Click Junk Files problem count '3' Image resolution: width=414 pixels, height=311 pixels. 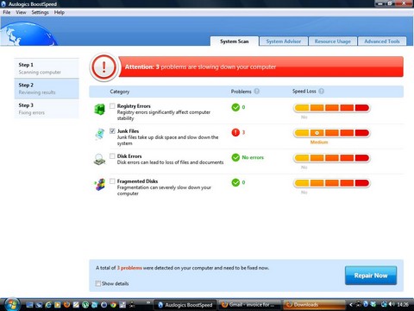243,132
